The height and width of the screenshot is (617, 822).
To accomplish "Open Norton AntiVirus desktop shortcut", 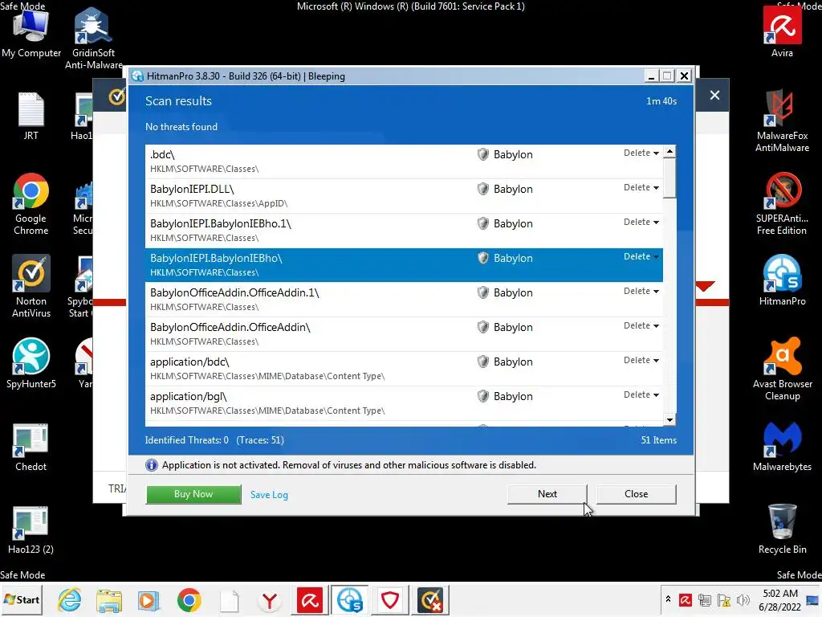I will [x=31, y=287].
